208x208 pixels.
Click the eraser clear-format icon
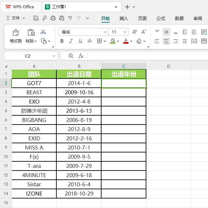(139, 41)
